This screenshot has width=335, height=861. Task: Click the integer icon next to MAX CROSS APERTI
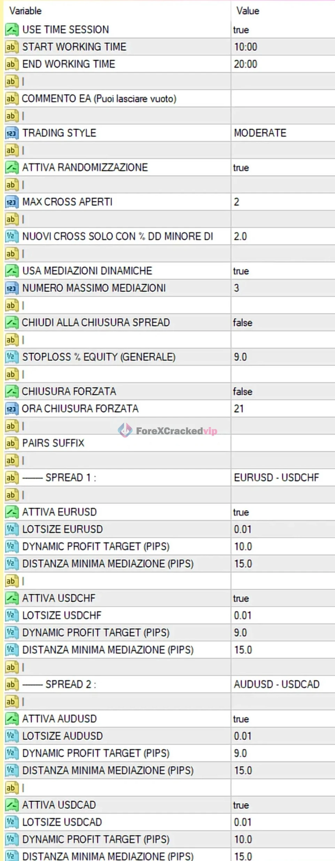pos(11,202)
